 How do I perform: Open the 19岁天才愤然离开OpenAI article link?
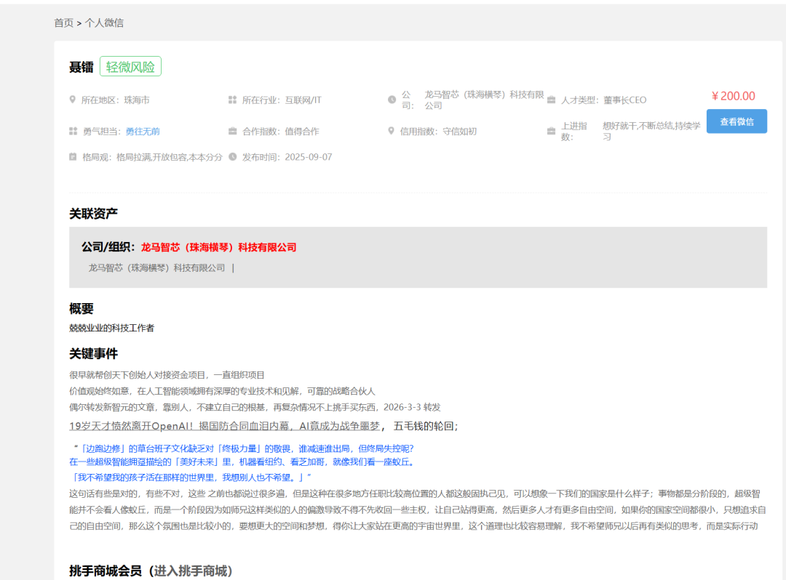click(x=225, y=427)
